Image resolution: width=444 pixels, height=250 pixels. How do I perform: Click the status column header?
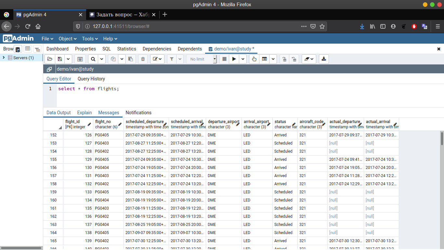[285, 124]
